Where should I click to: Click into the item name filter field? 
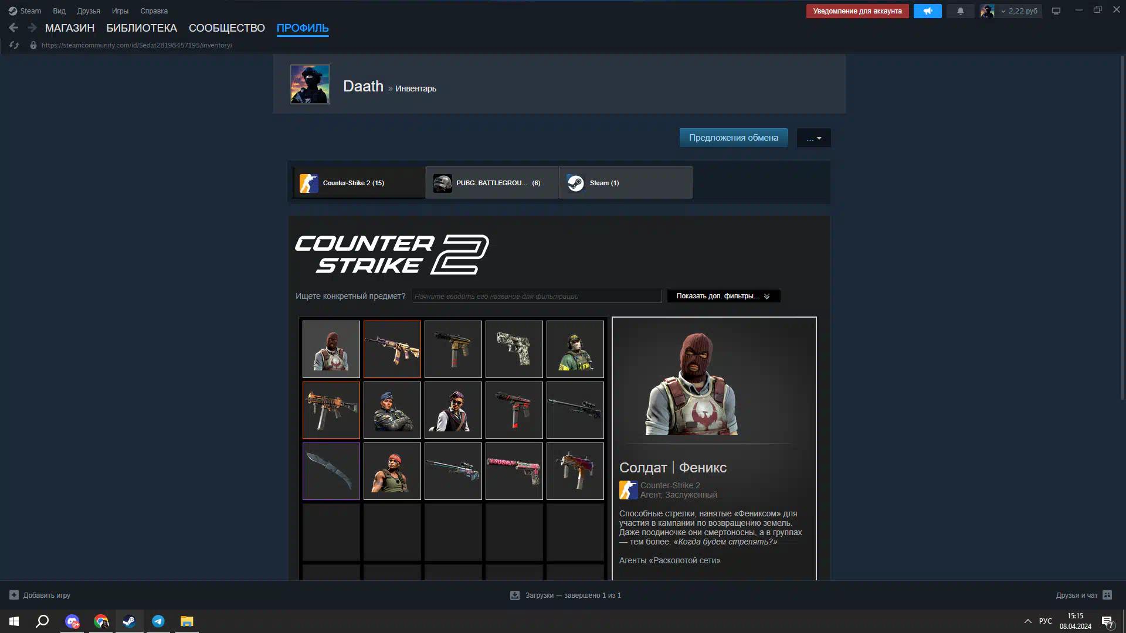point(537,296)
